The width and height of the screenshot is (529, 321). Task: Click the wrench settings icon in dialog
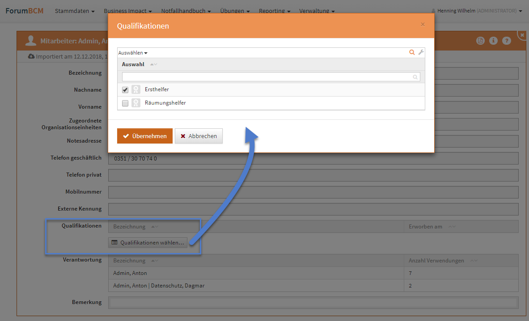[x=421, y=52]
